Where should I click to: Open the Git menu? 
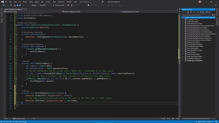pos(20,2)
